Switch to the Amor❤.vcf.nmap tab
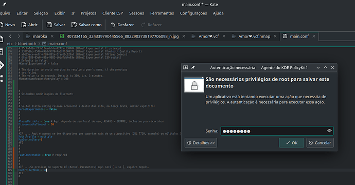The width and height of the screenshot is (355, 185). click(x=254, y=36)
